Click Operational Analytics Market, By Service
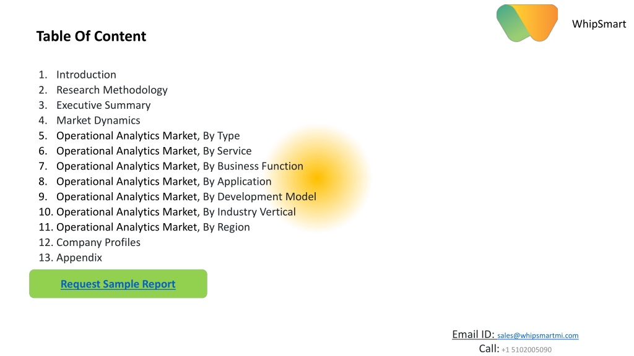Image resolution: width=634 pixels, height=356 pixels. pyautogui.click(x=154, y=151)
